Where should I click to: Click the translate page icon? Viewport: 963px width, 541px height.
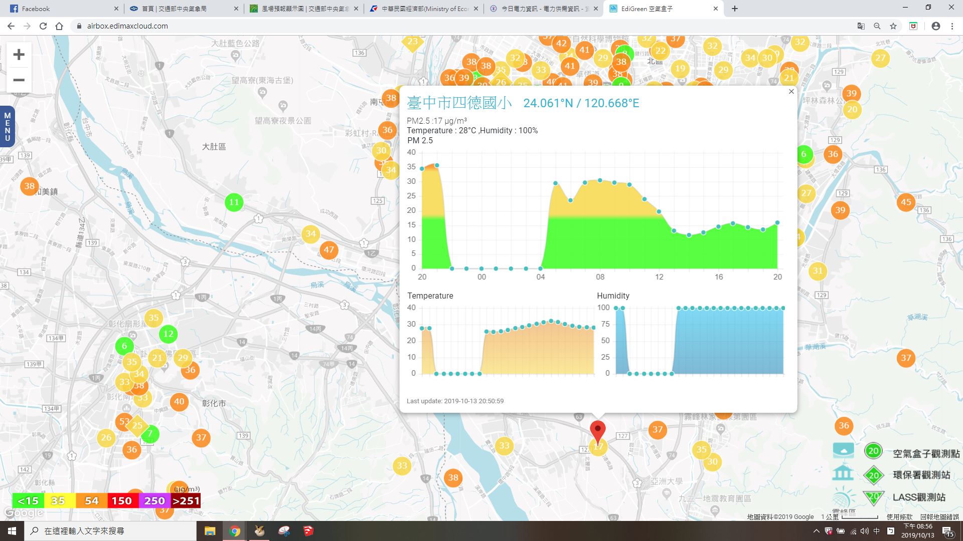point(861,26)
